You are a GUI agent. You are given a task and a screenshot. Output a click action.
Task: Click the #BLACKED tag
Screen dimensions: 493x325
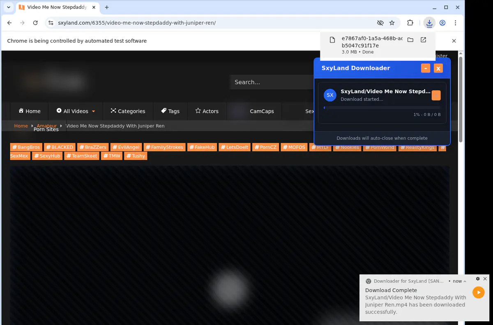pos(60,147)
